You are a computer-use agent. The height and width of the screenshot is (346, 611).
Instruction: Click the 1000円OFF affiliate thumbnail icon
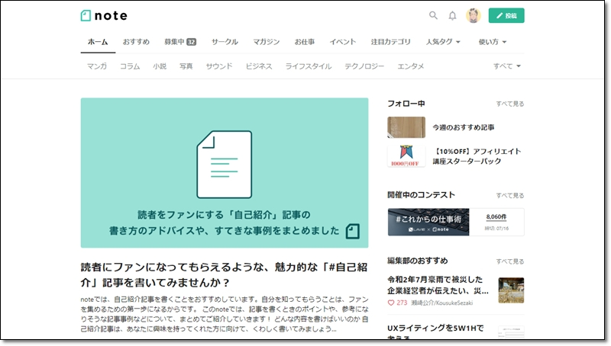click(406, 156)
